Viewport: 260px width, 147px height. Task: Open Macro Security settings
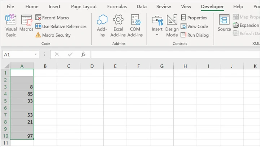click(x=53, y=35)
